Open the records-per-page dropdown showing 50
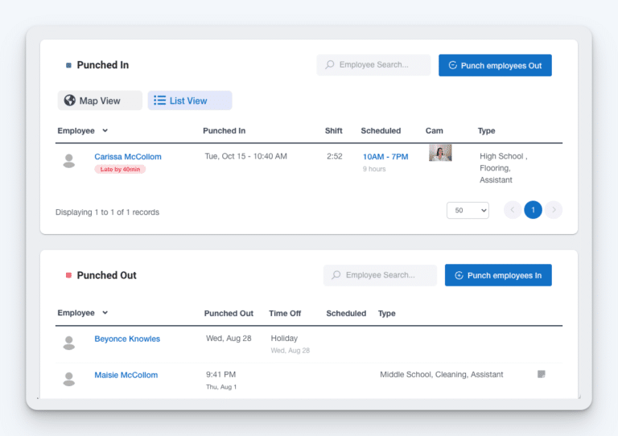The width and height of the screenshot is (618, 436). [x=468, y=210]
